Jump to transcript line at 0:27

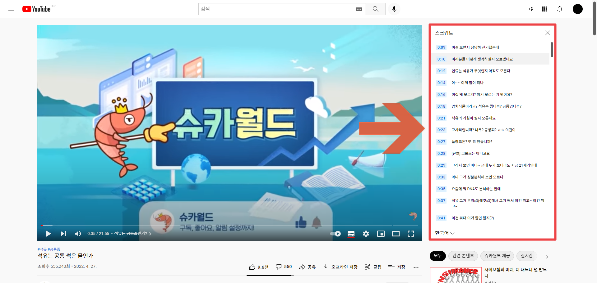490,141
